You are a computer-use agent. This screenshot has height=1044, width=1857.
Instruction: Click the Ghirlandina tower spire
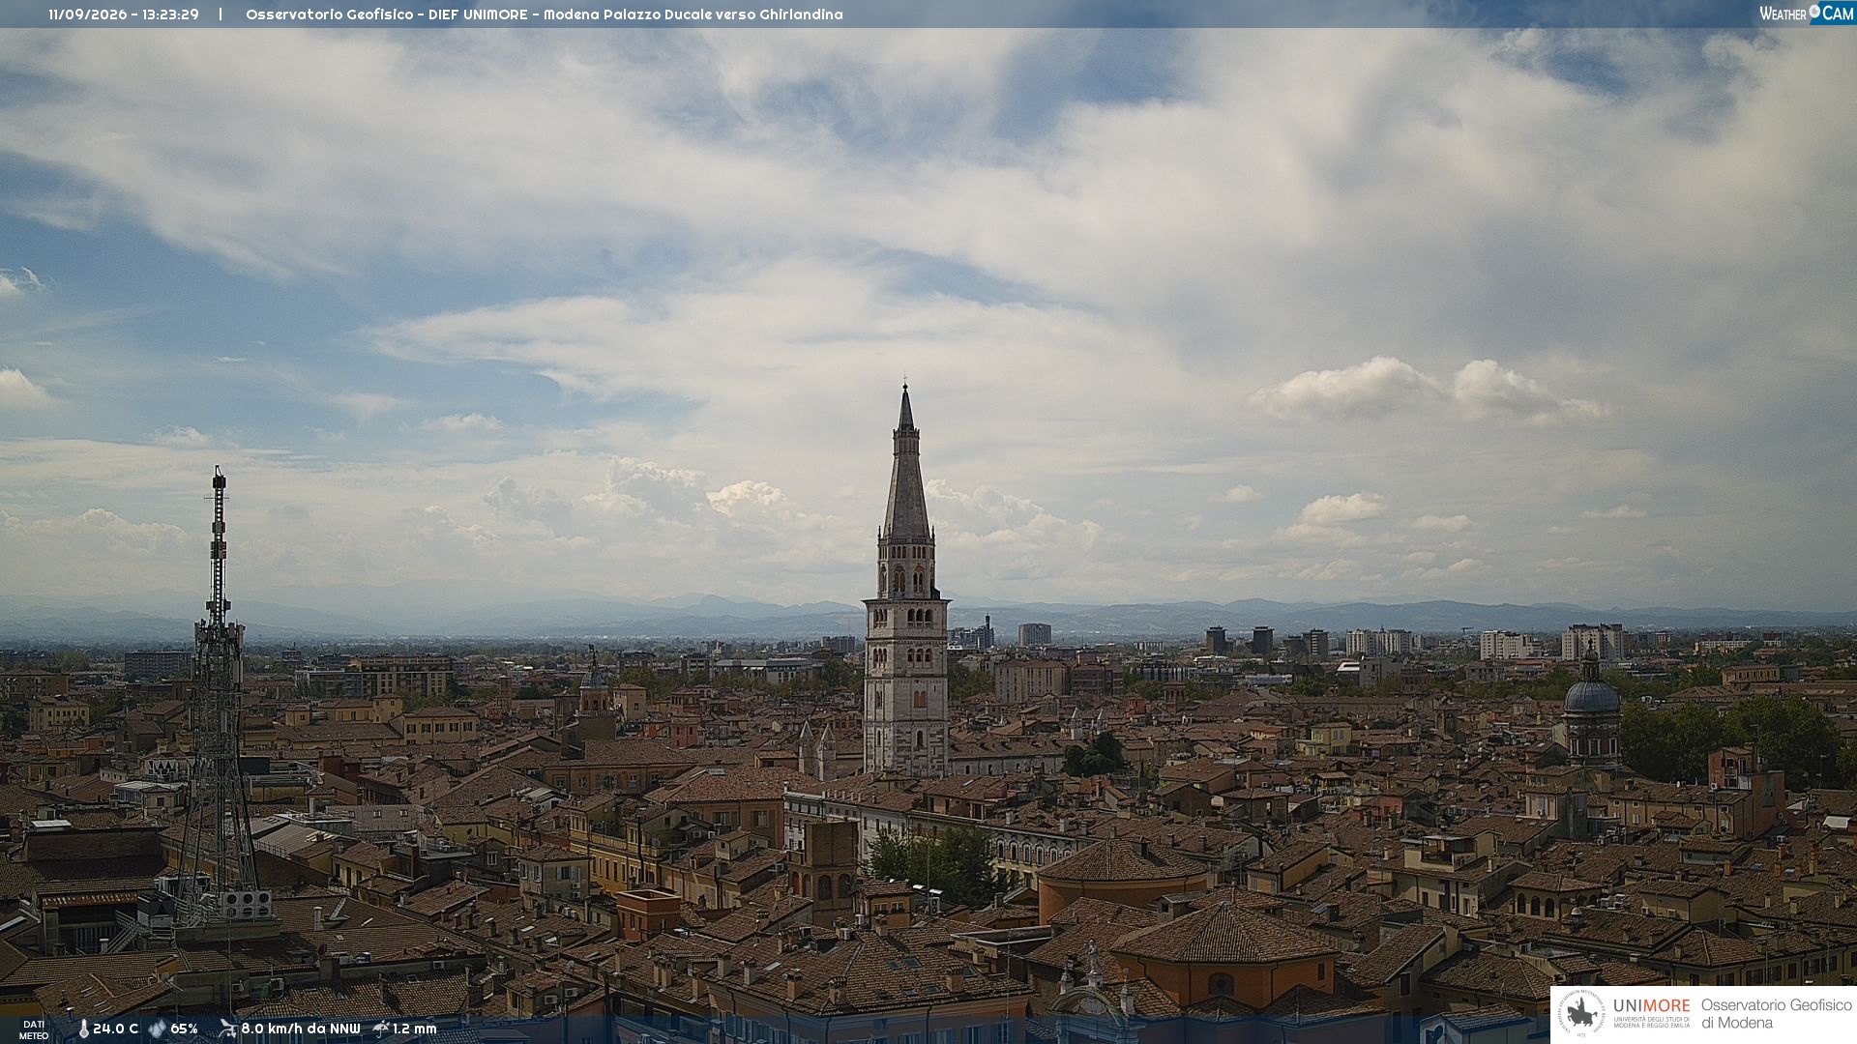coord(906,462)
